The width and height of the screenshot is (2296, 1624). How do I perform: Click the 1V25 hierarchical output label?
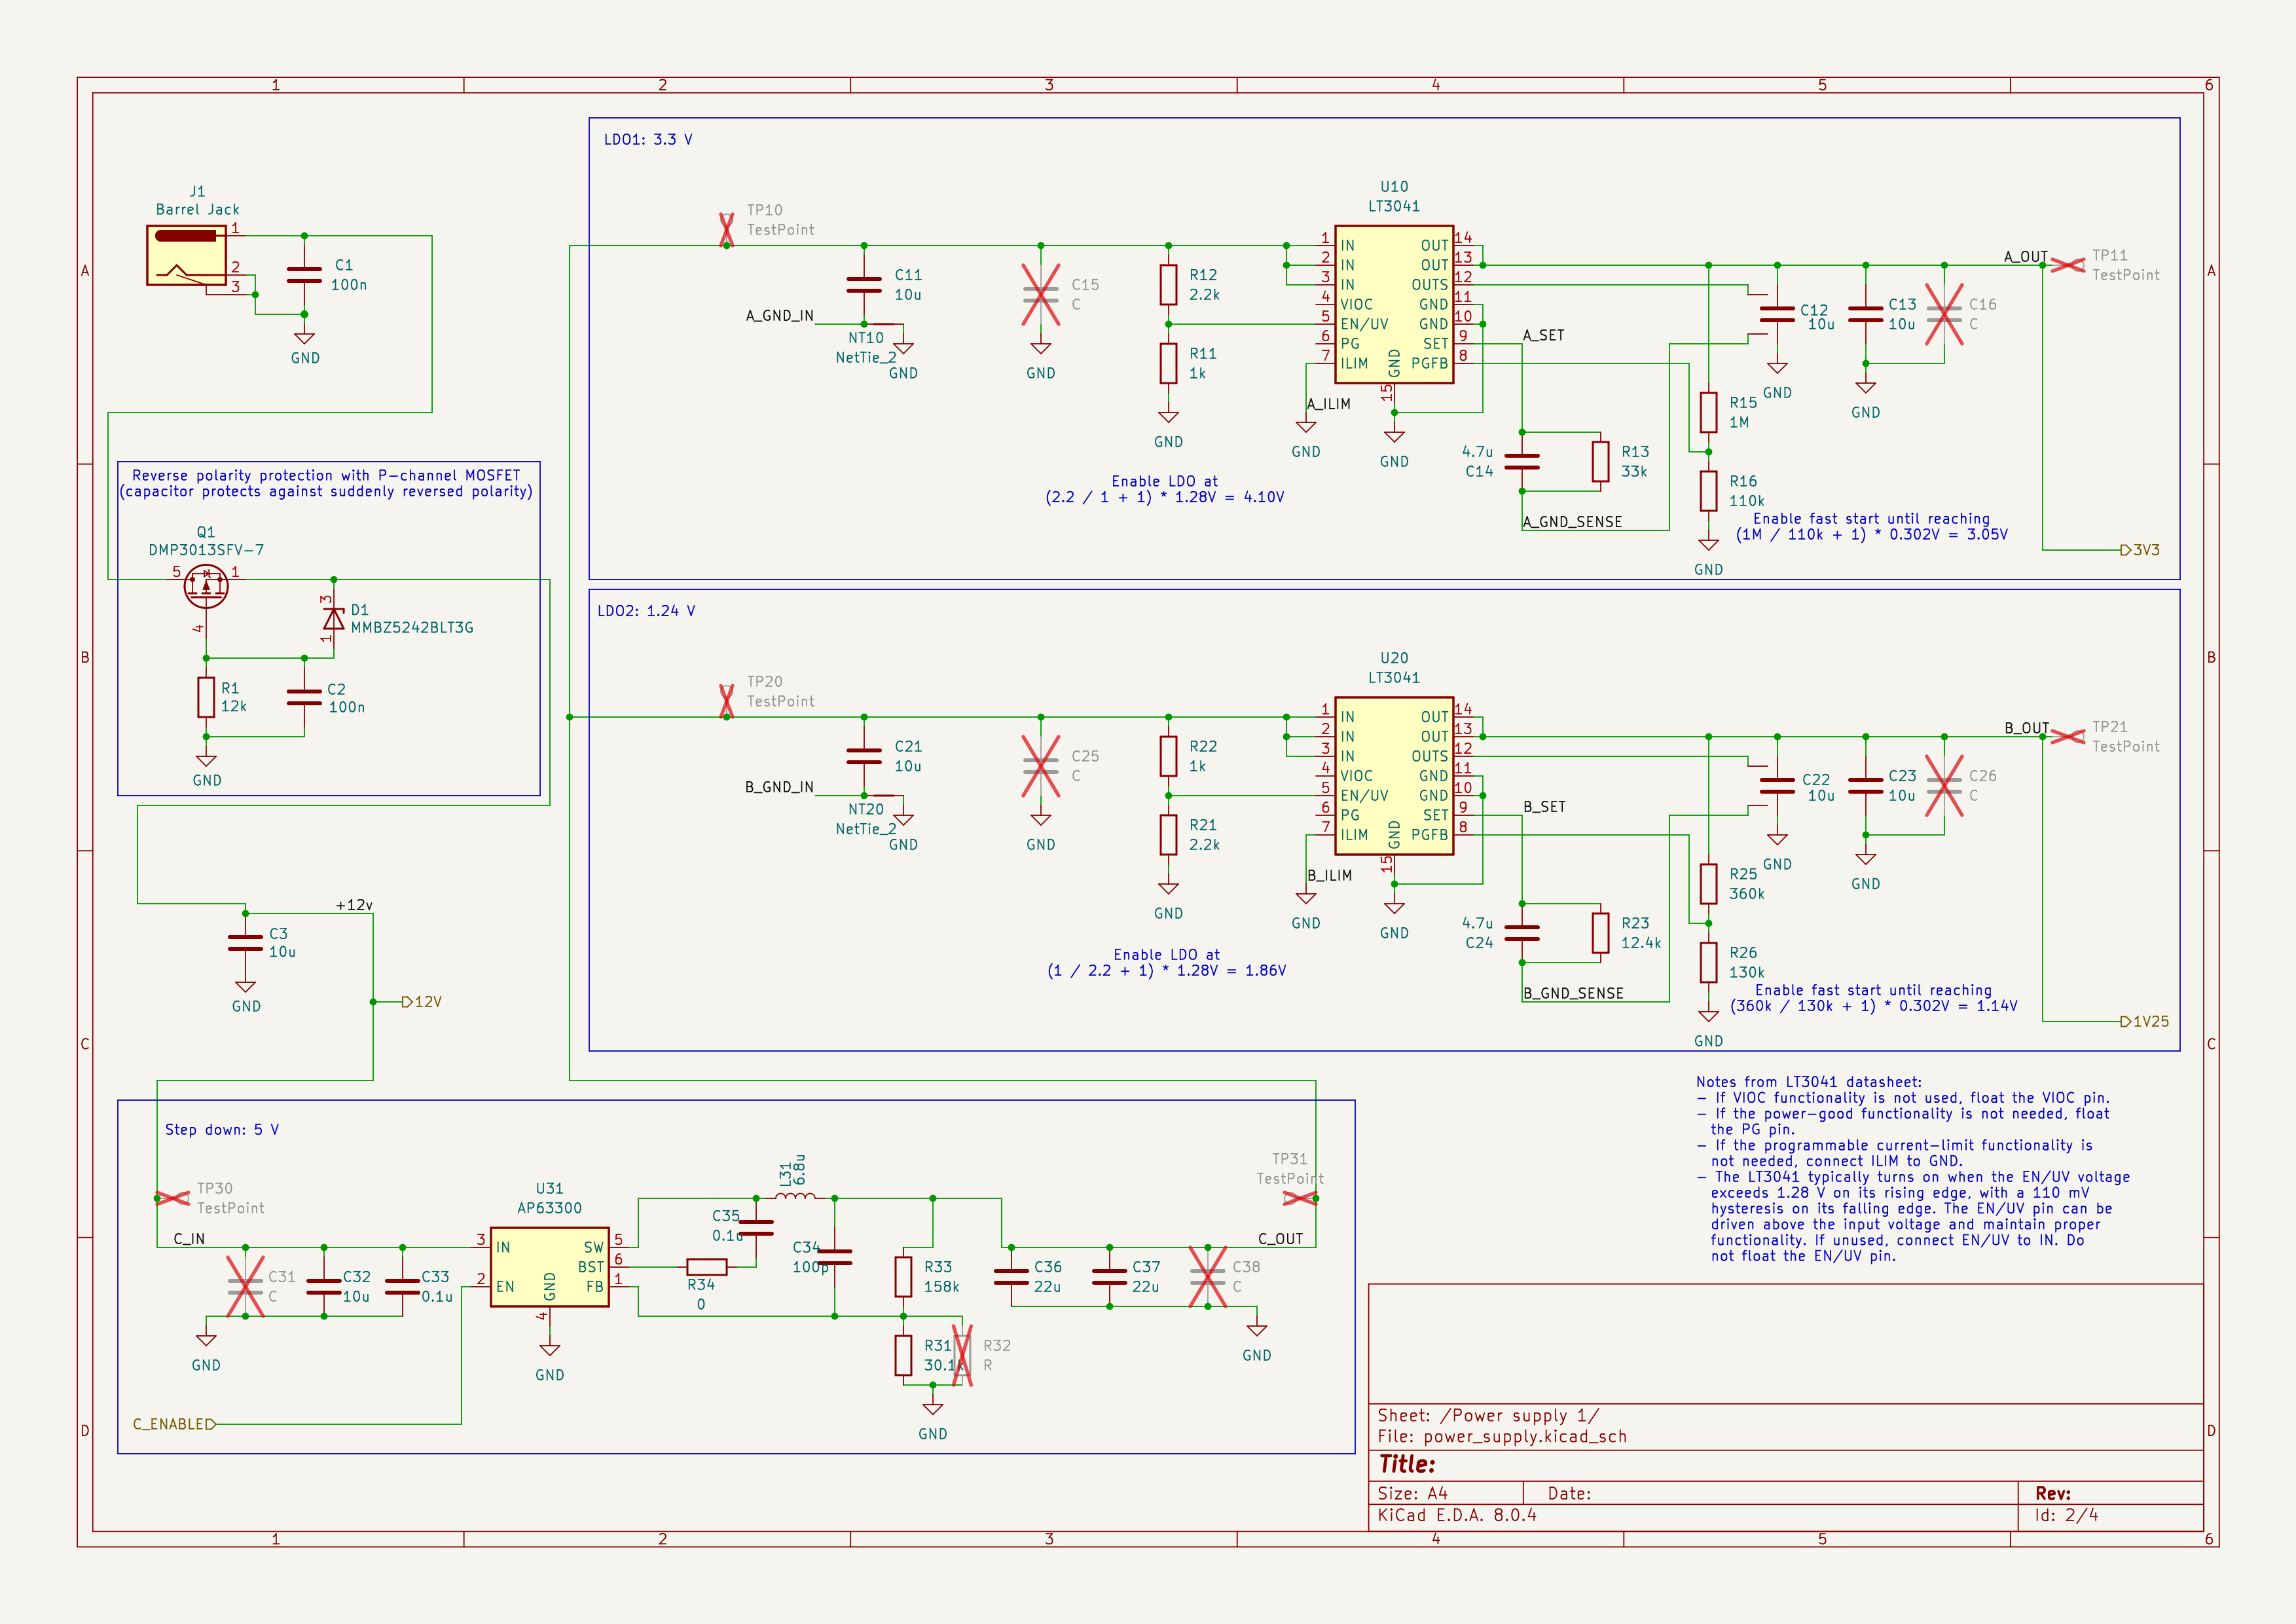(x=2145, y=1021)
